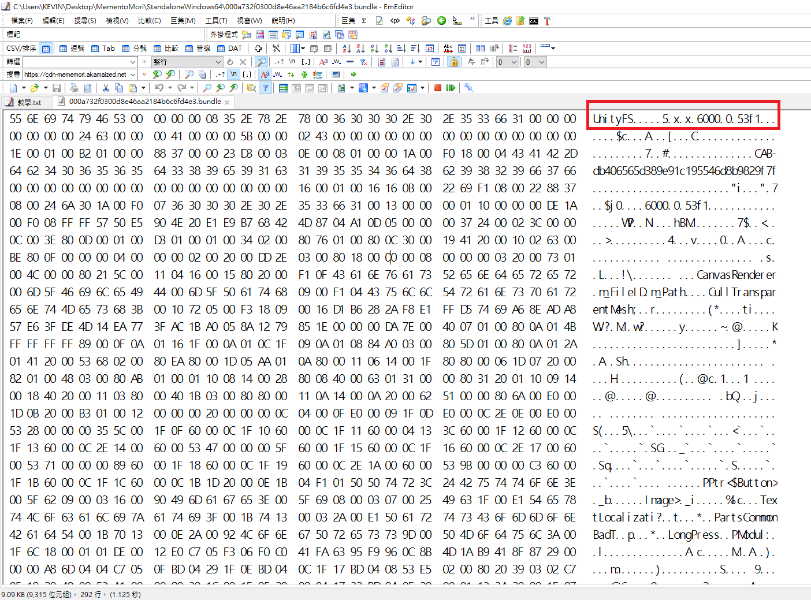Toggle the padlock lock button in filter bar
The height and width of the screenshot is (600, 811).
click(453, 62)
